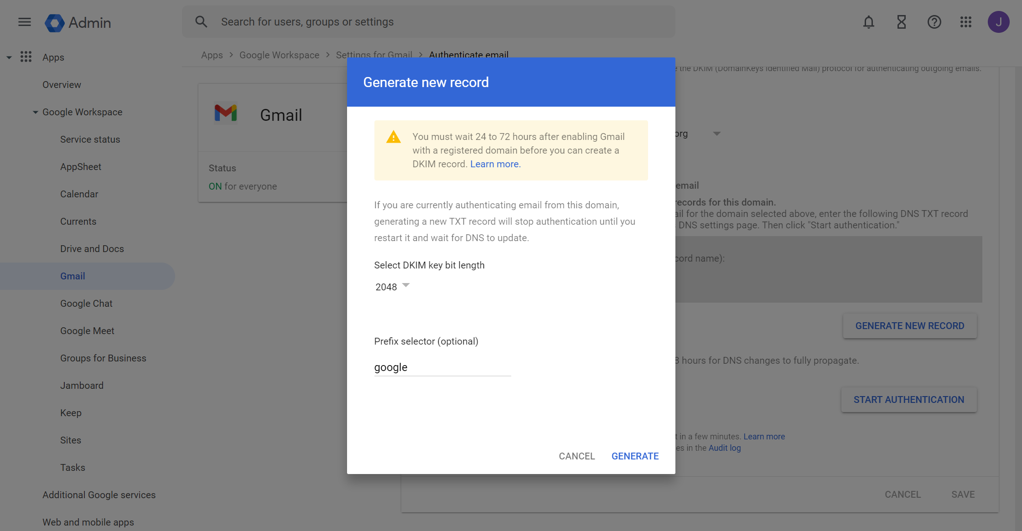Click the page CANCEL button at bottom
This screenshot has height=531, width=1022.
(x=903, y=495)
